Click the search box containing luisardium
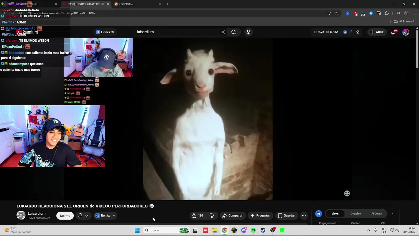Image resolution: width=419 pixels, height=236 pixels. (178, 32)
